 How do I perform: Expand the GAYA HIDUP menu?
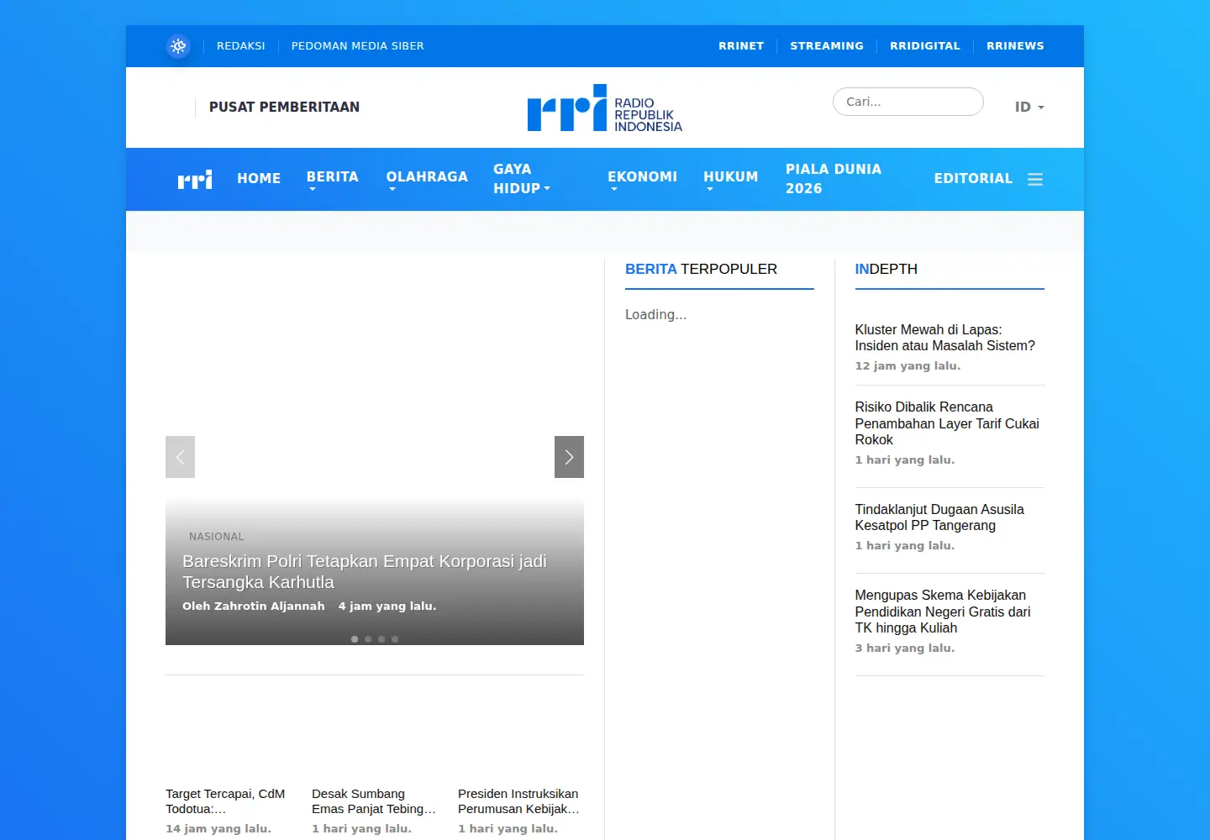(x=522, y=179)
